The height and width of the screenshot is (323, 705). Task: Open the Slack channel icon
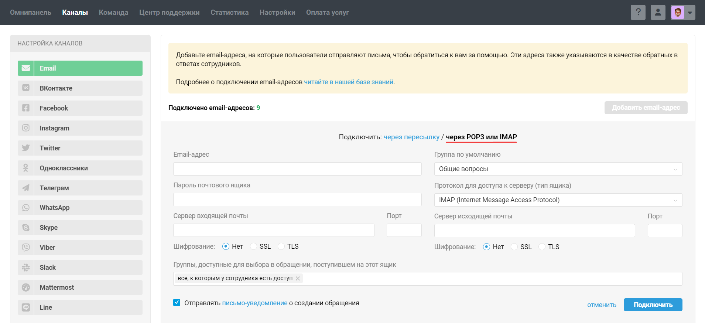(26, 268)
